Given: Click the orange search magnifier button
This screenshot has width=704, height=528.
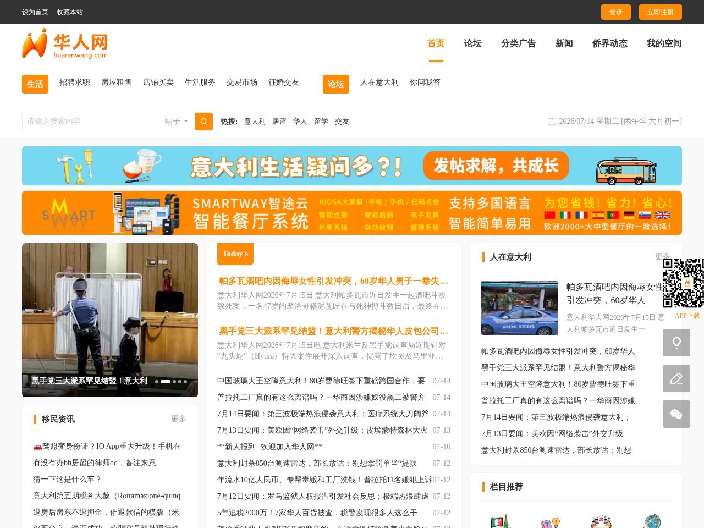Looking at the screenshot, I should 204,122.
